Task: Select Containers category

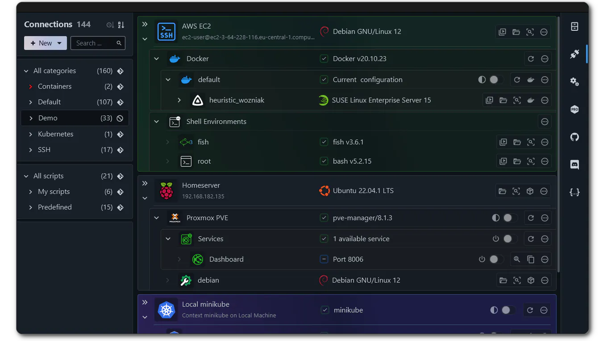Action: tap(75, 86)
